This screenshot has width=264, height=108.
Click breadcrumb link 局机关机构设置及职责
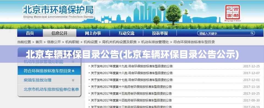coord(119,42)
